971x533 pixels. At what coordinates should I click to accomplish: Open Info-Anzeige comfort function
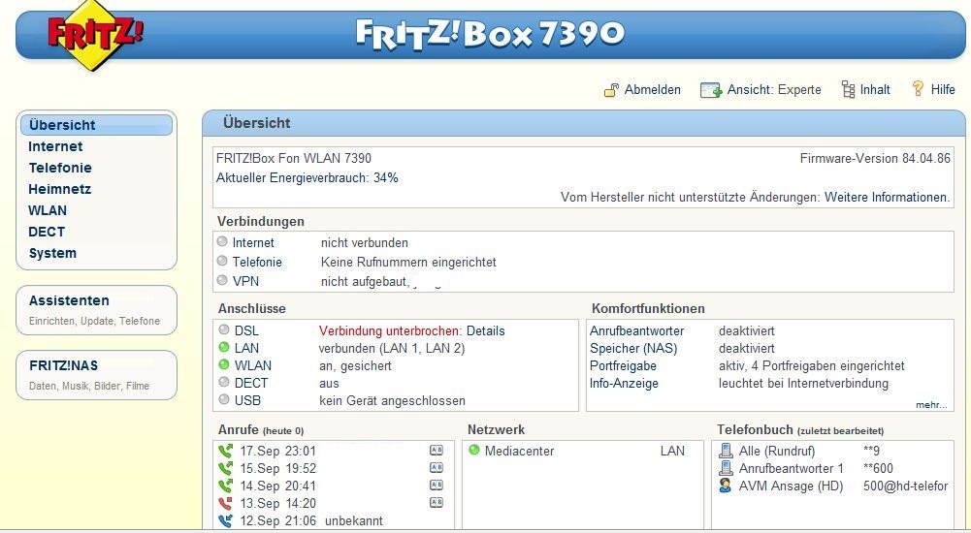(624, 384)
